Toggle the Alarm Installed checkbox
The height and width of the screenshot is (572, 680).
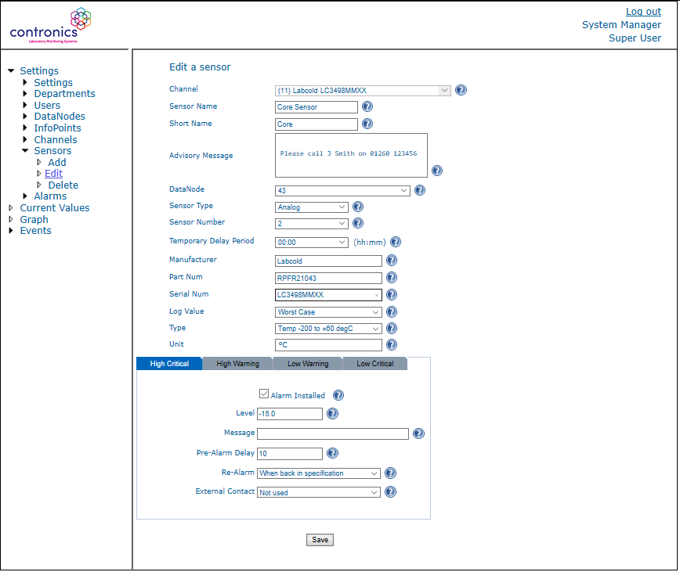pos(264,395)
